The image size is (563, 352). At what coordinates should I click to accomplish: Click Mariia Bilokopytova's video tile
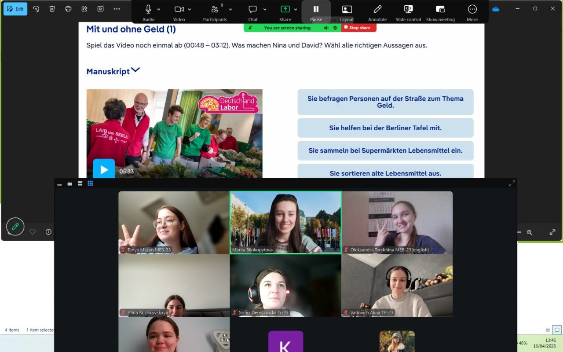285,222
